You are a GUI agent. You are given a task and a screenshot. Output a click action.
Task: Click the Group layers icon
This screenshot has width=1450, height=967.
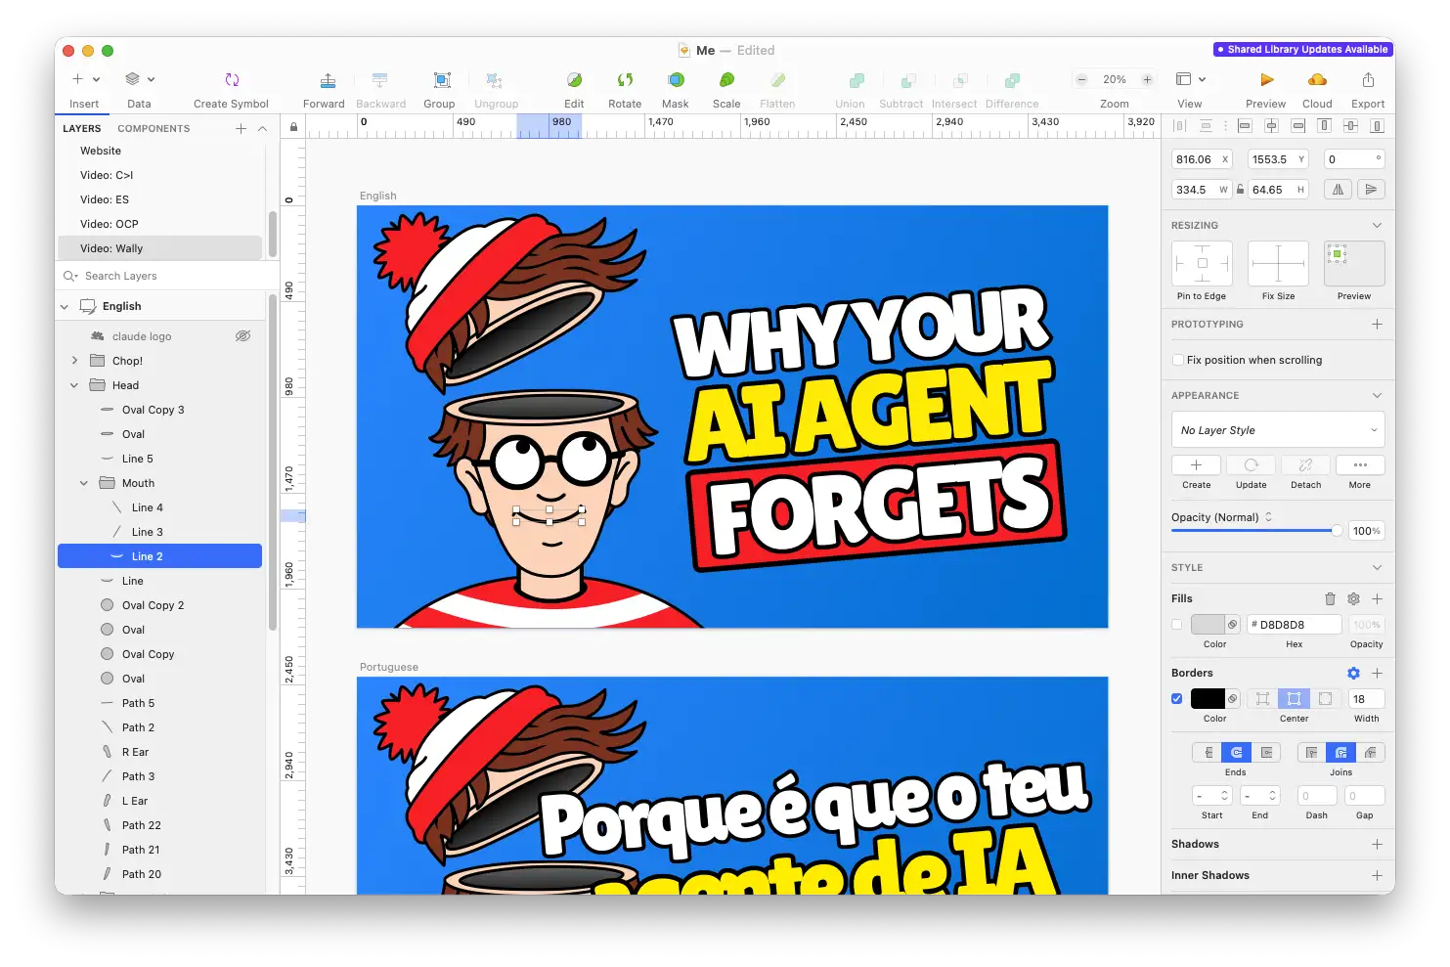(442, 80)
